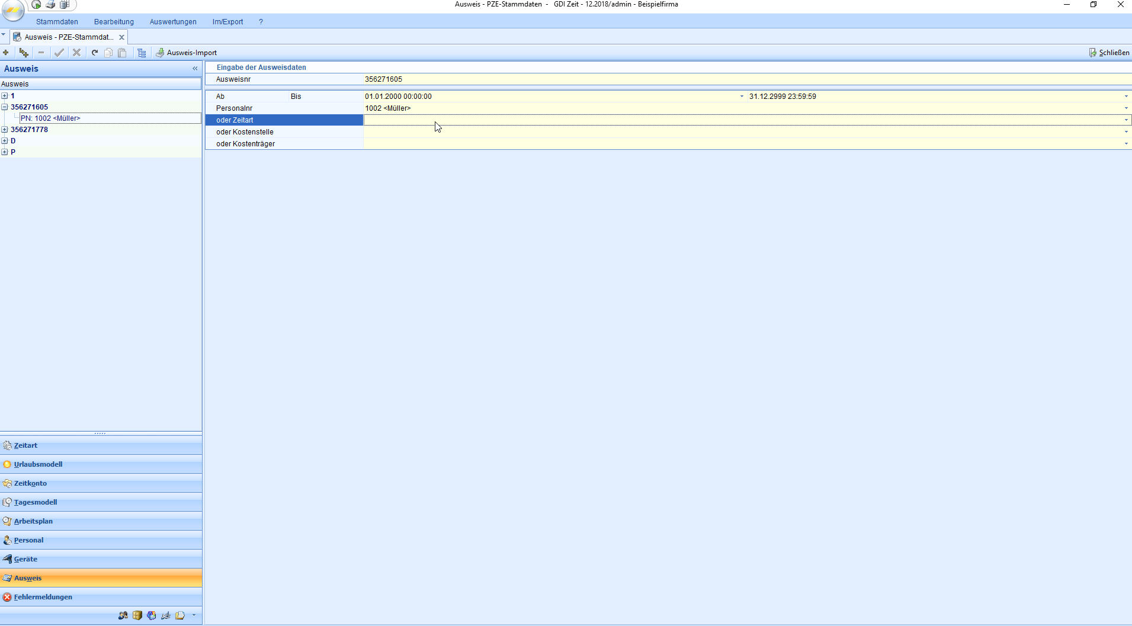Click the Schließen button
Viewport: 1132px width, 626px height.
(x=1109, y=53)
